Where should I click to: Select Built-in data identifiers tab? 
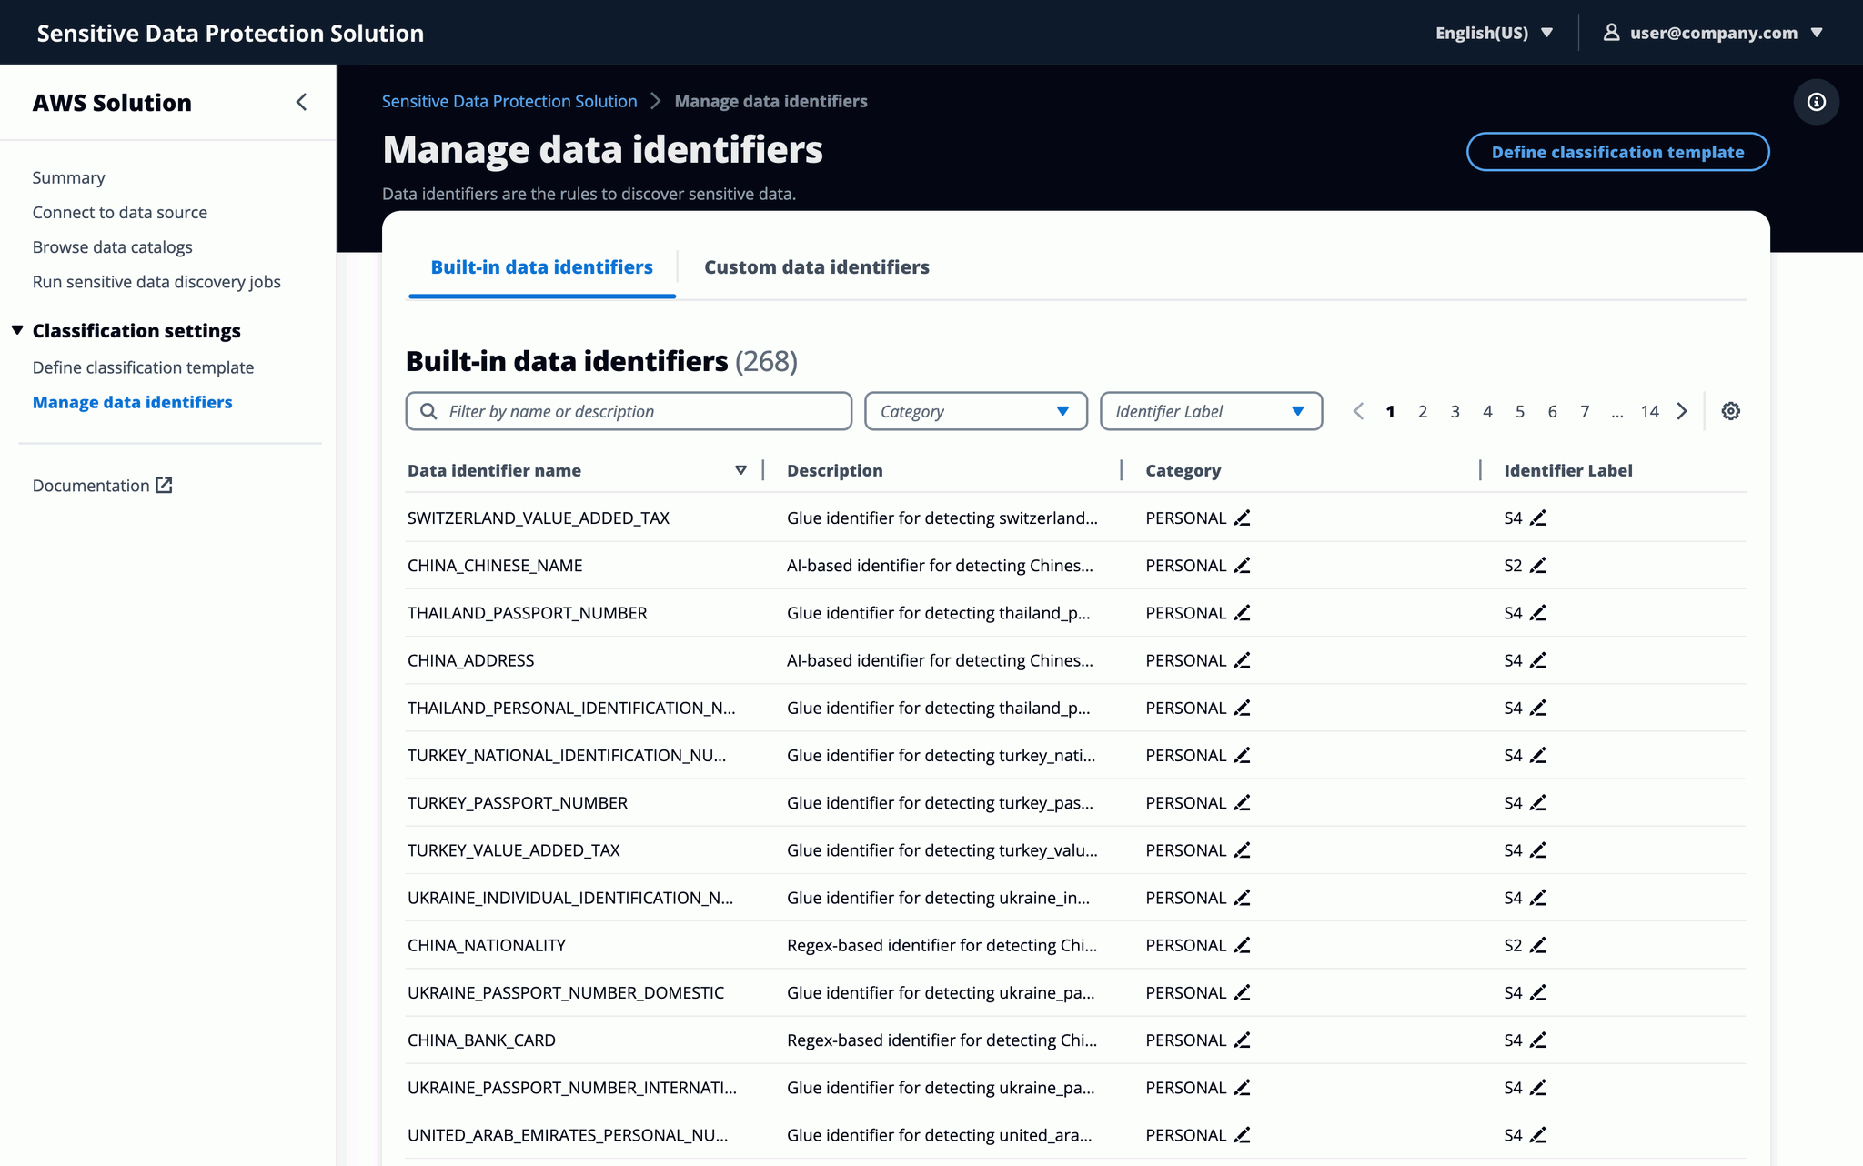(x=541, y=267)
